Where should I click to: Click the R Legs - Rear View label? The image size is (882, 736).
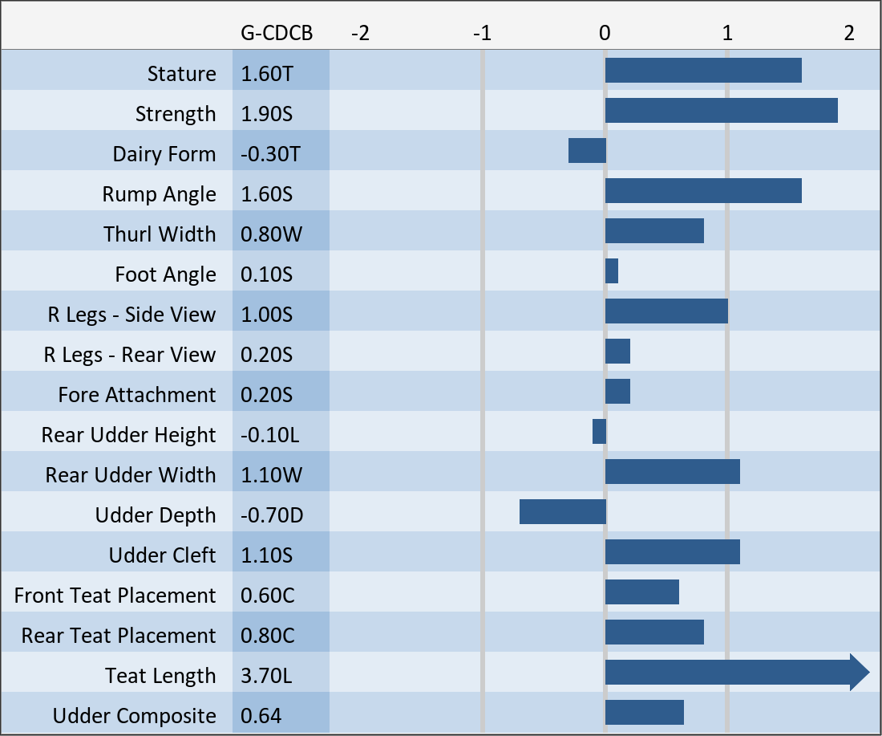(x=130, y=355)
